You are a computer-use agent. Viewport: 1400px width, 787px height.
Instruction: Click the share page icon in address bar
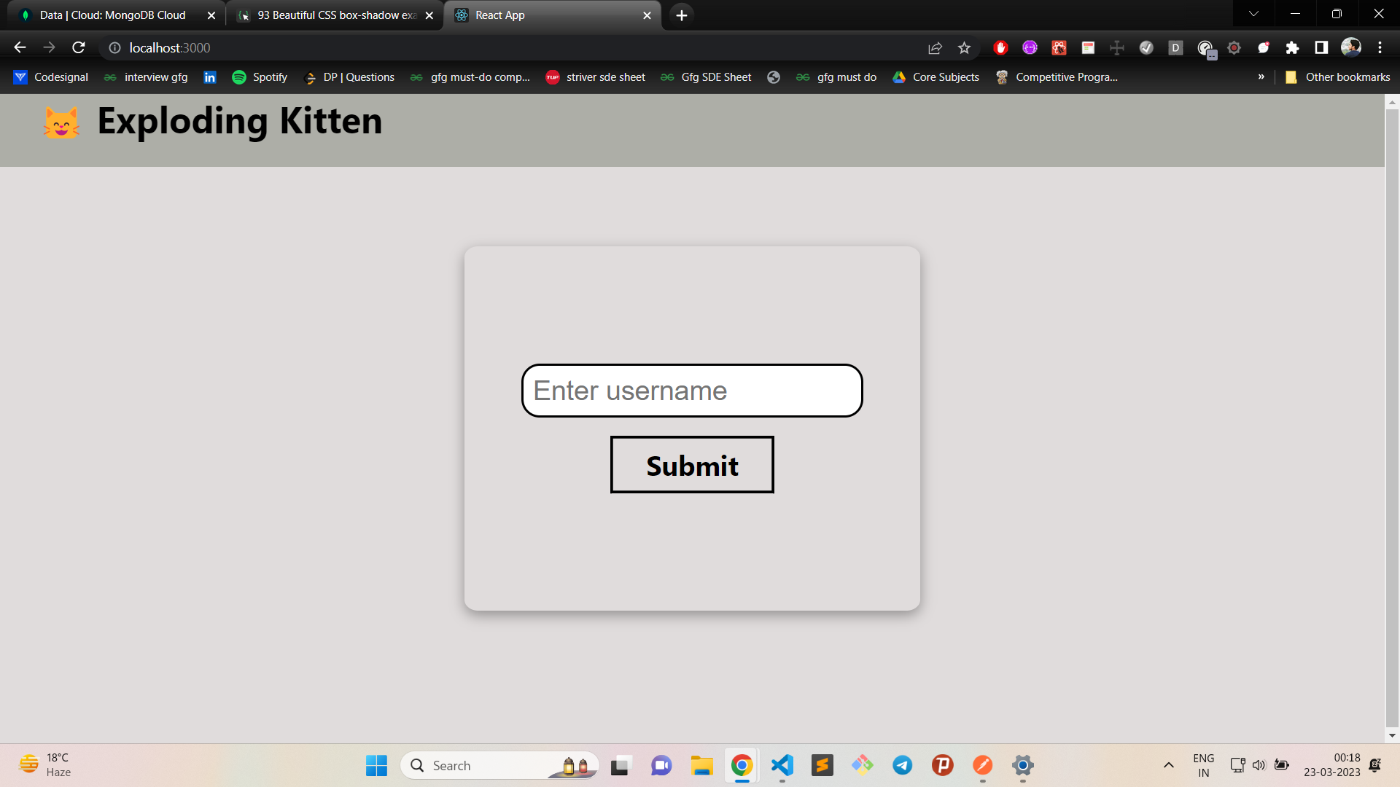point(935,47)
